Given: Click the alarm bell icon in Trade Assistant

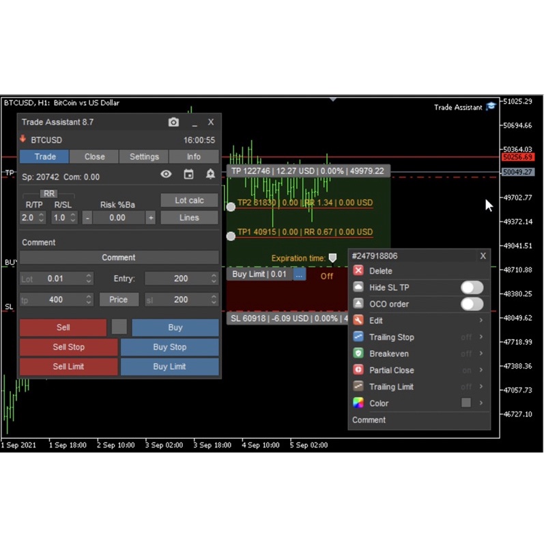Looking at the screenshot, I should click(210, 174).
